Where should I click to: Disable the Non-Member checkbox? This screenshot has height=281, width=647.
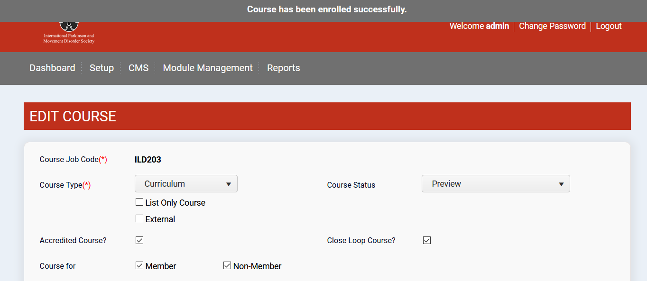pyautogui.click(x=227, y=266)
